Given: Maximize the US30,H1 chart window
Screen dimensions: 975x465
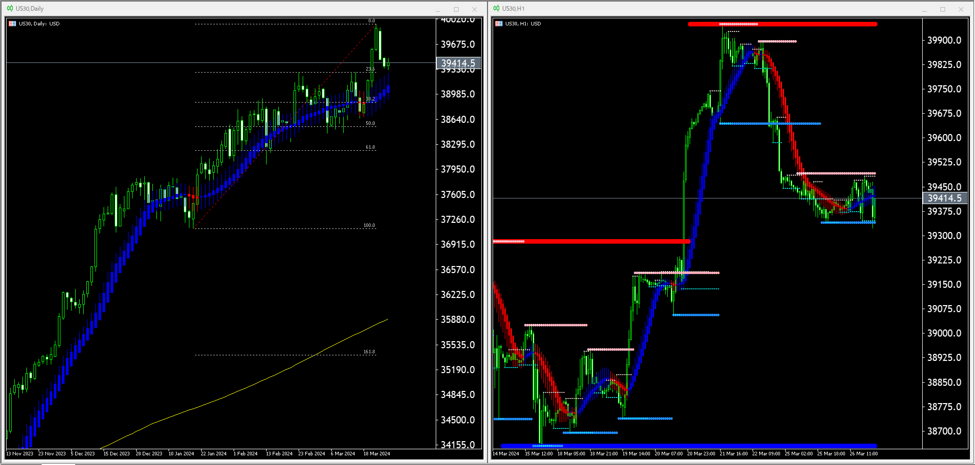Looking at the screenshot, I should pyautogui.click(x=942, y=9).
